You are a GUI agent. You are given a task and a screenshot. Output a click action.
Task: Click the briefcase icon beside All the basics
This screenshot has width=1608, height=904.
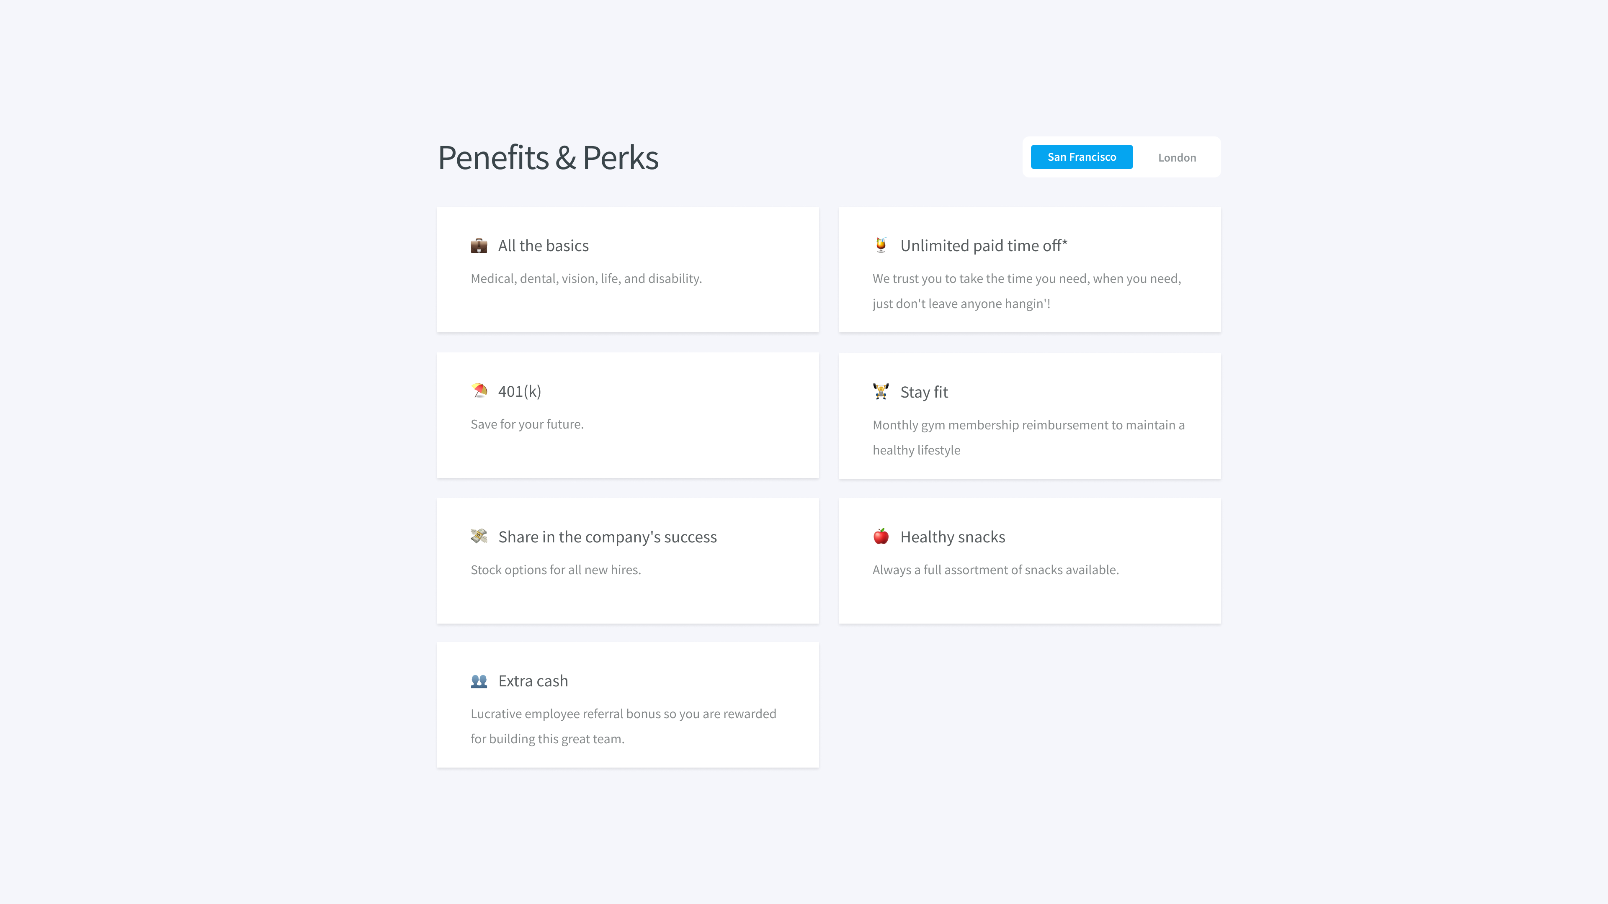coord(479,246)
